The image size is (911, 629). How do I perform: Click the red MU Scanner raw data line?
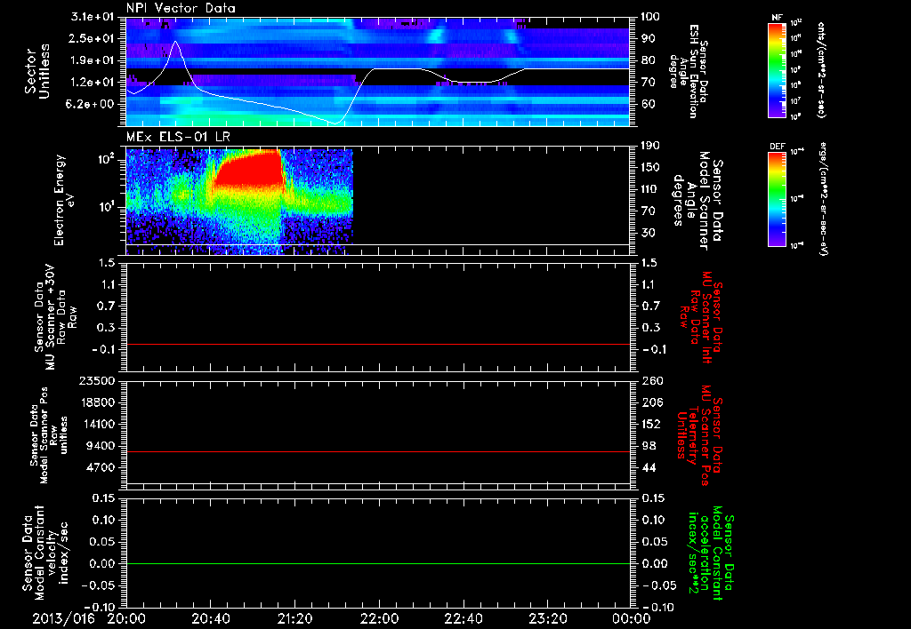(x=377, y=344)
